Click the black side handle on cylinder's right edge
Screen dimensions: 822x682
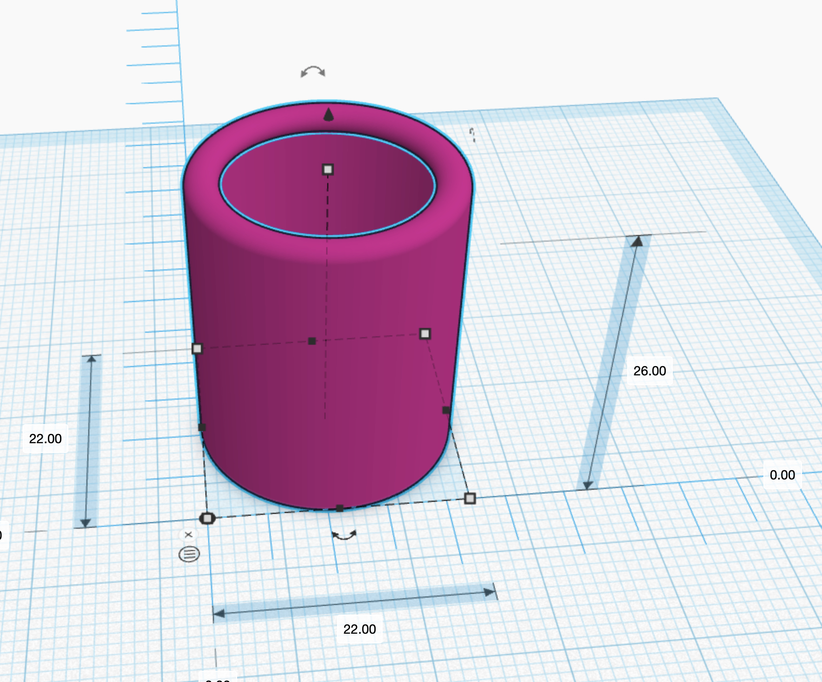[x=446, y=410]
